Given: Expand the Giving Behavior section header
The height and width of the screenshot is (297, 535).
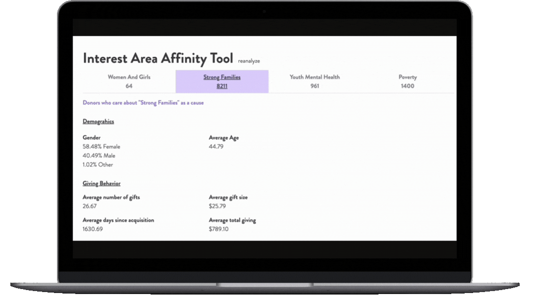Looking at the screenshot, I should [101, 183].
